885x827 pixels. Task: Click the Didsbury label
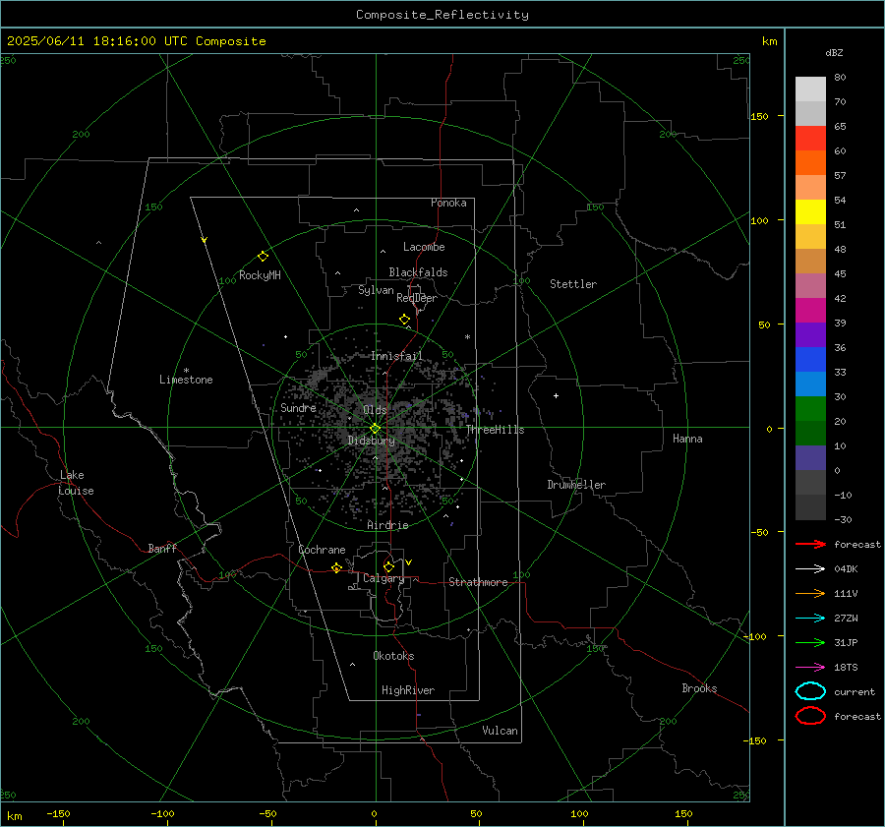pyautogui.click(x=371, y=441)
